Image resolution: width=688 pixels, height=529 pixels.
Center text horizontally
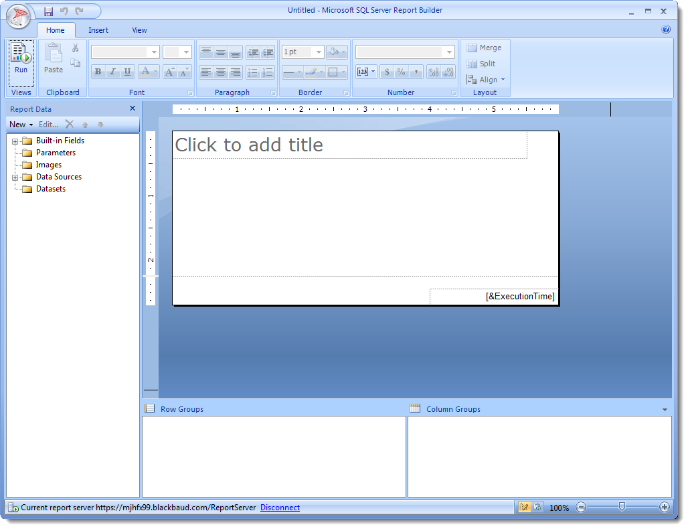[x=221, y=72]
